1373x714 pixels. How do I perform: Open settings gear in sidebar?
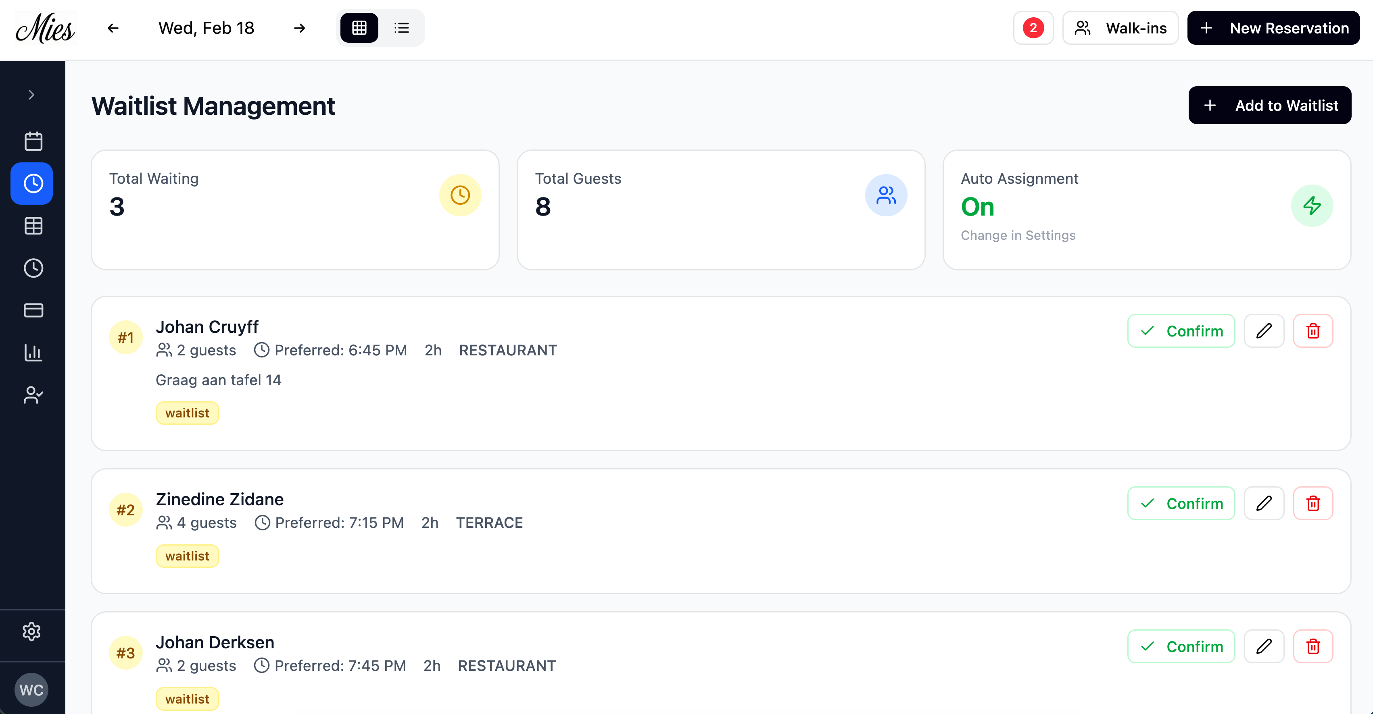(32, 631)
